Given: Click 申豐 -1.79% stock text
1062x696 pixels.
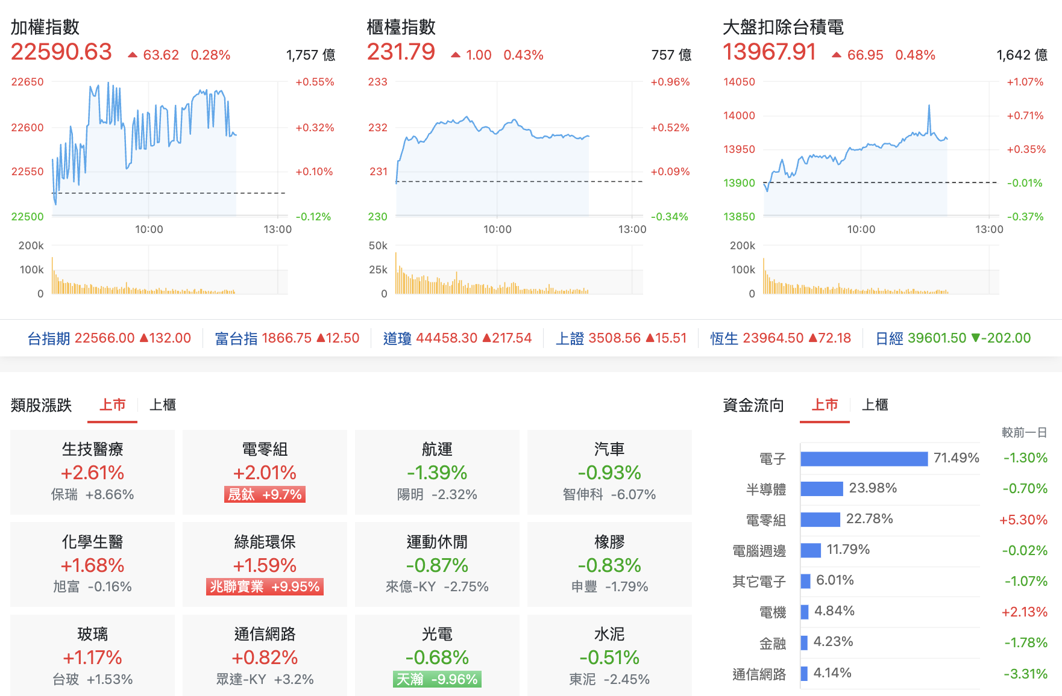Looking at the screenshot, I should (609, 586).
